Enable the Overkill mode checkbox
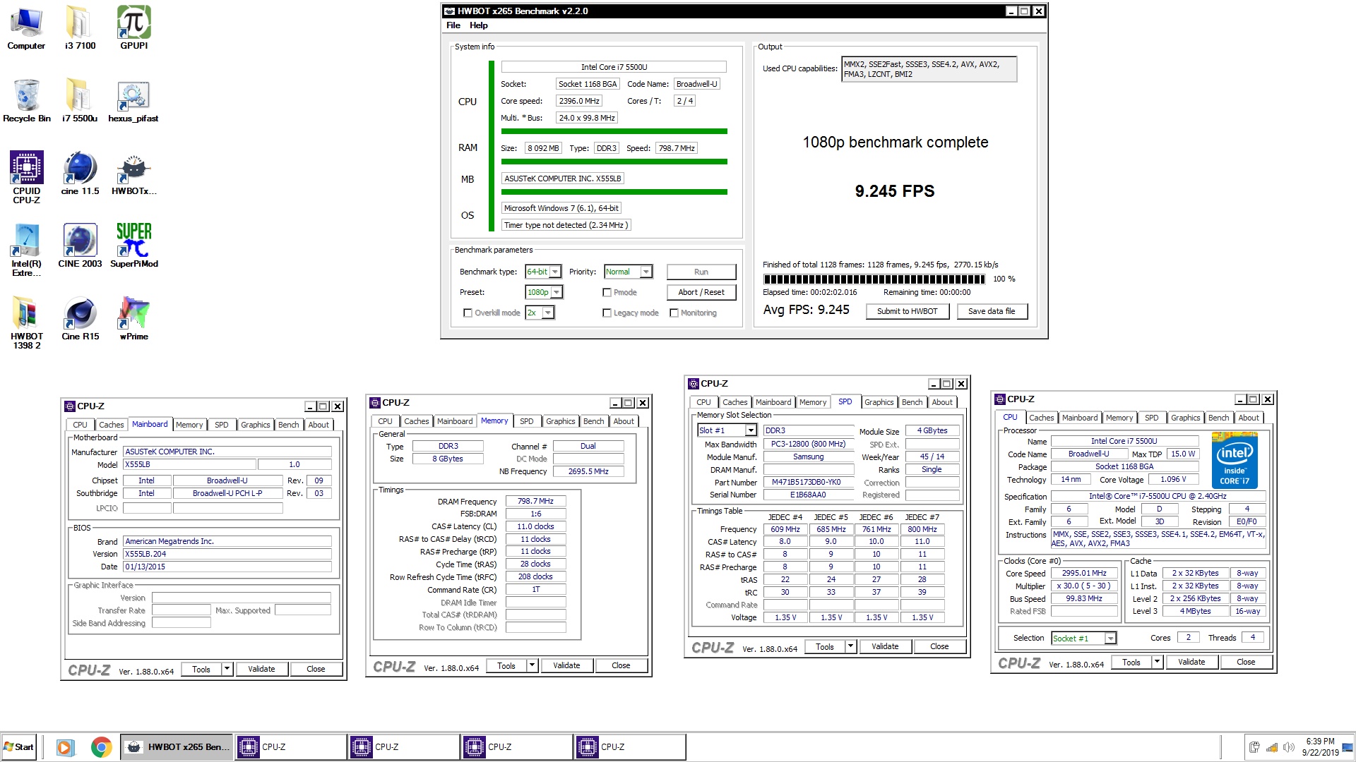 pyautogui.click(x=468, y=313)
